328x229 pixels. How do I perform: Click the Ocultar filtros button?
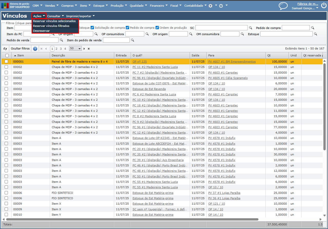coord(20,48)
